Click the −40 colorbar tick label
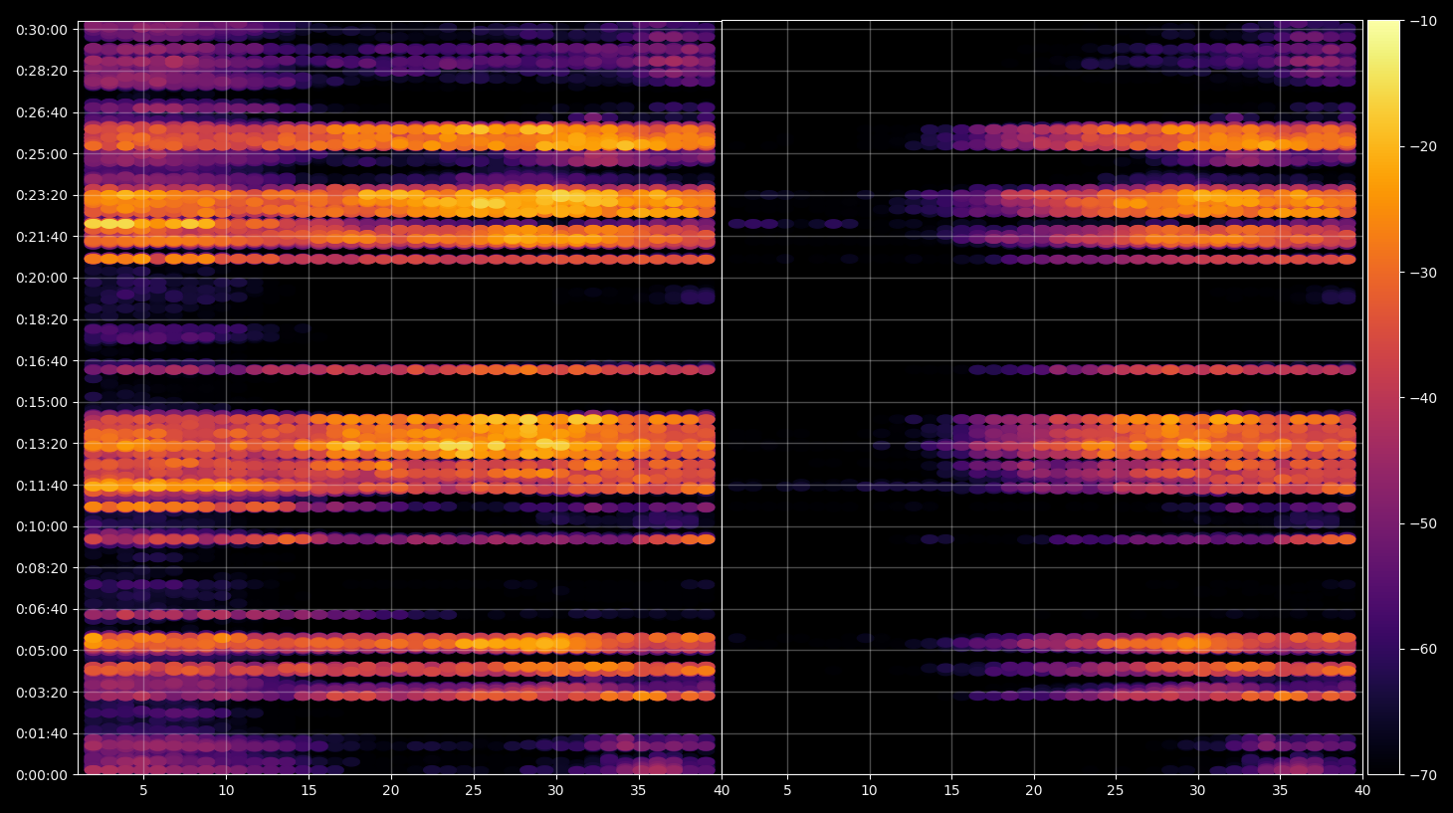The image size is (1453, 813). pyautogui.click(x=1423, y=398)
